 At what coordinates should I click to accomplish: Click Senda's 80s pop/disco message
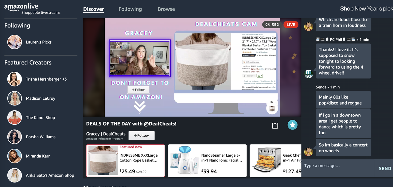coord(343,100)
